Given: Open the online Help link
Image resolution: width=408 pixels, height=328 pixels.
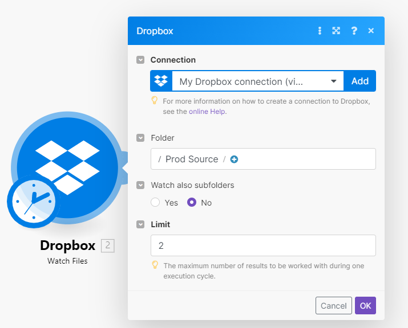Looking at the screenshot, I should 207,112.
